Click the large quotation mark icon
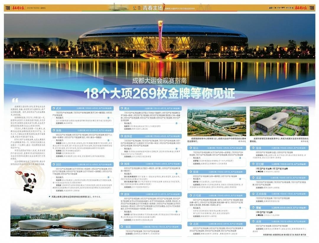The width and height of the screenshot is (319, 243). click(15, 101)
